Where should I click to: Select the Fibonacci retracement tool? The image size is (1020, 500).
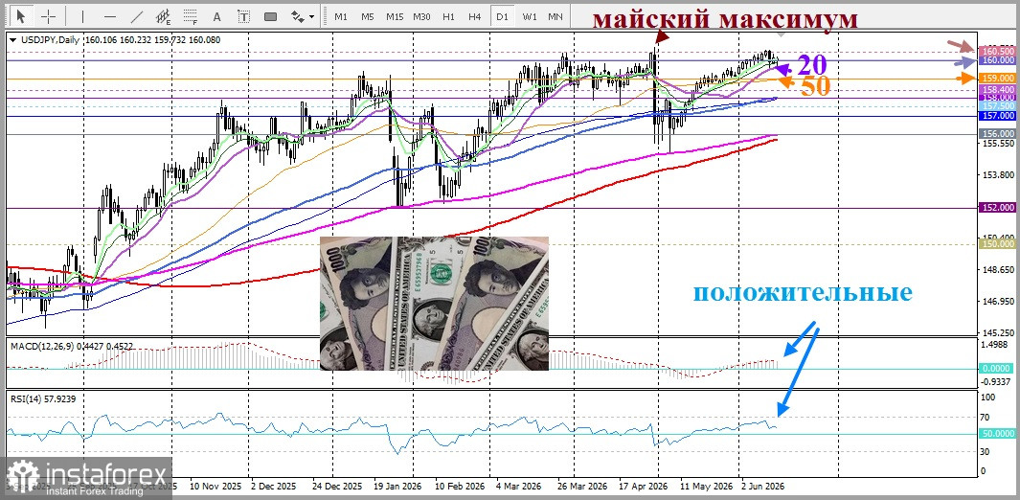[191, 16]
